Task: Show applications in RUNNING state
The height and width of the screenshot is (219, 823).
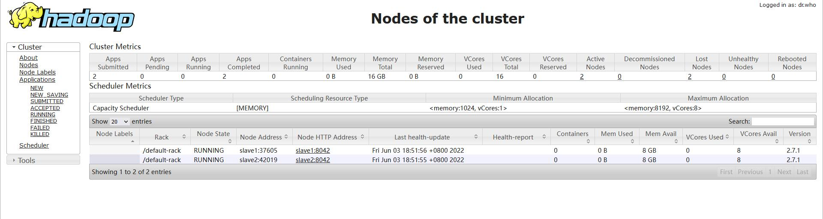Action: click(43, 115)
